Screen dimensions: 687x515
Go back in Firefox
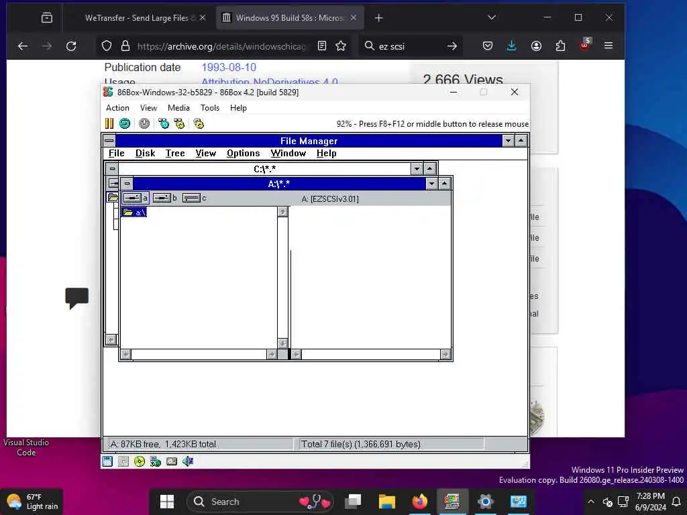[x=23, y=46]
